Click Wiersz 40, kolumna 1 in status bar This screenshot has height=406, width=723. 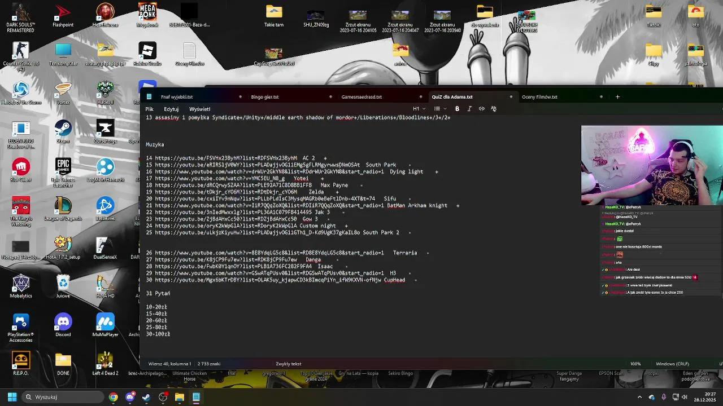click(x=169, y=364)
